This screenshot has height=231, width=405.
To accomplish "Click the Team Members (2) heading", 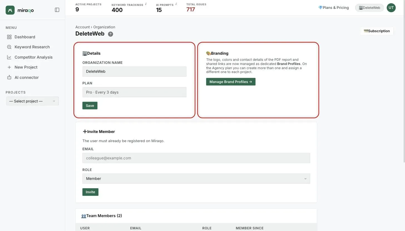I will 104,216.
